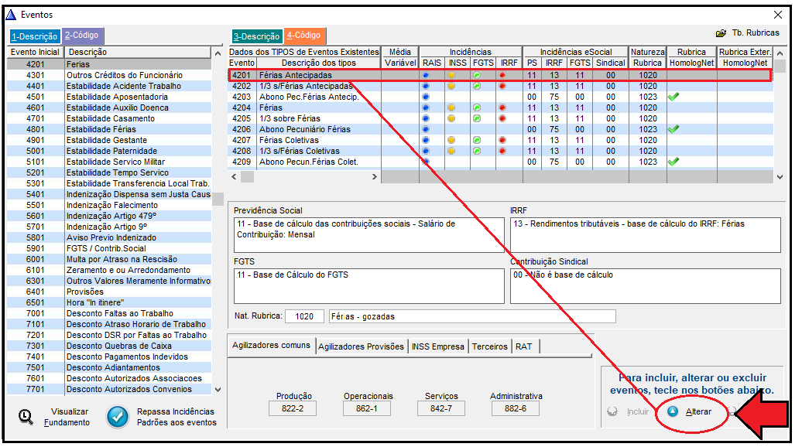This screenshot has height=447, width=802.
Task: Select event 5901 FGTS / Contrib.Social
Action: point(109,248)
